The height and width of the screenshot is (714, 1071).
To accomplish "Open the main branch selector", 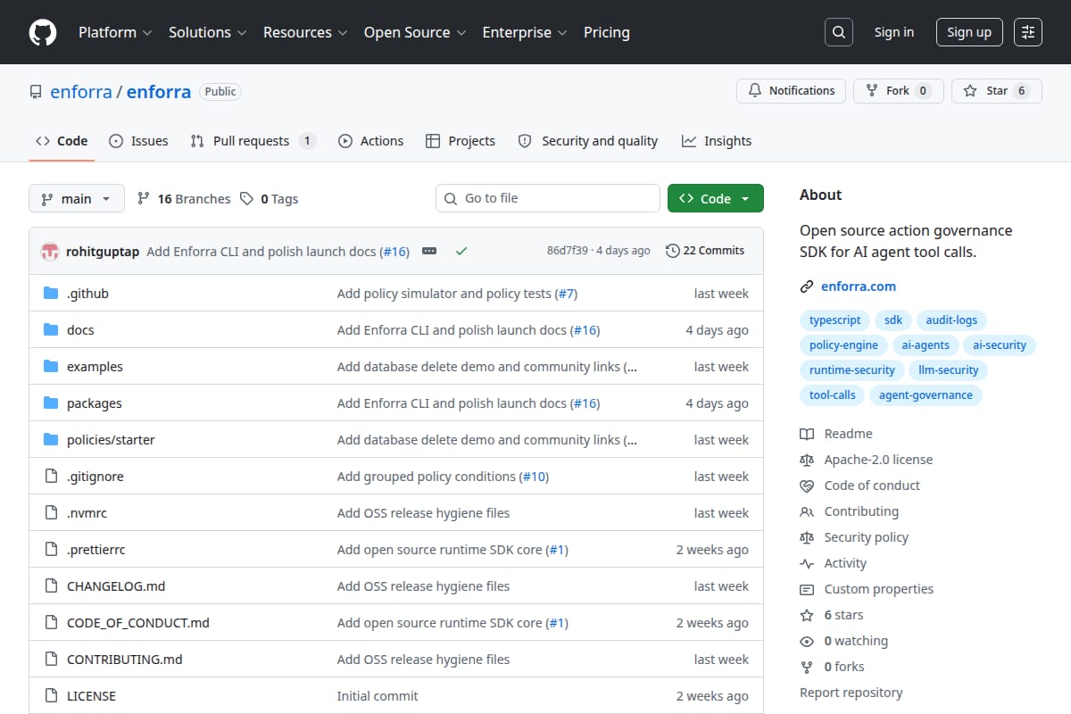I will [76, 198].
